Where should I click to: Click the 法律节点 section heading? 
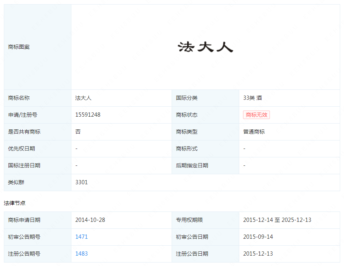pyautogui.click(x=15, y=203)
